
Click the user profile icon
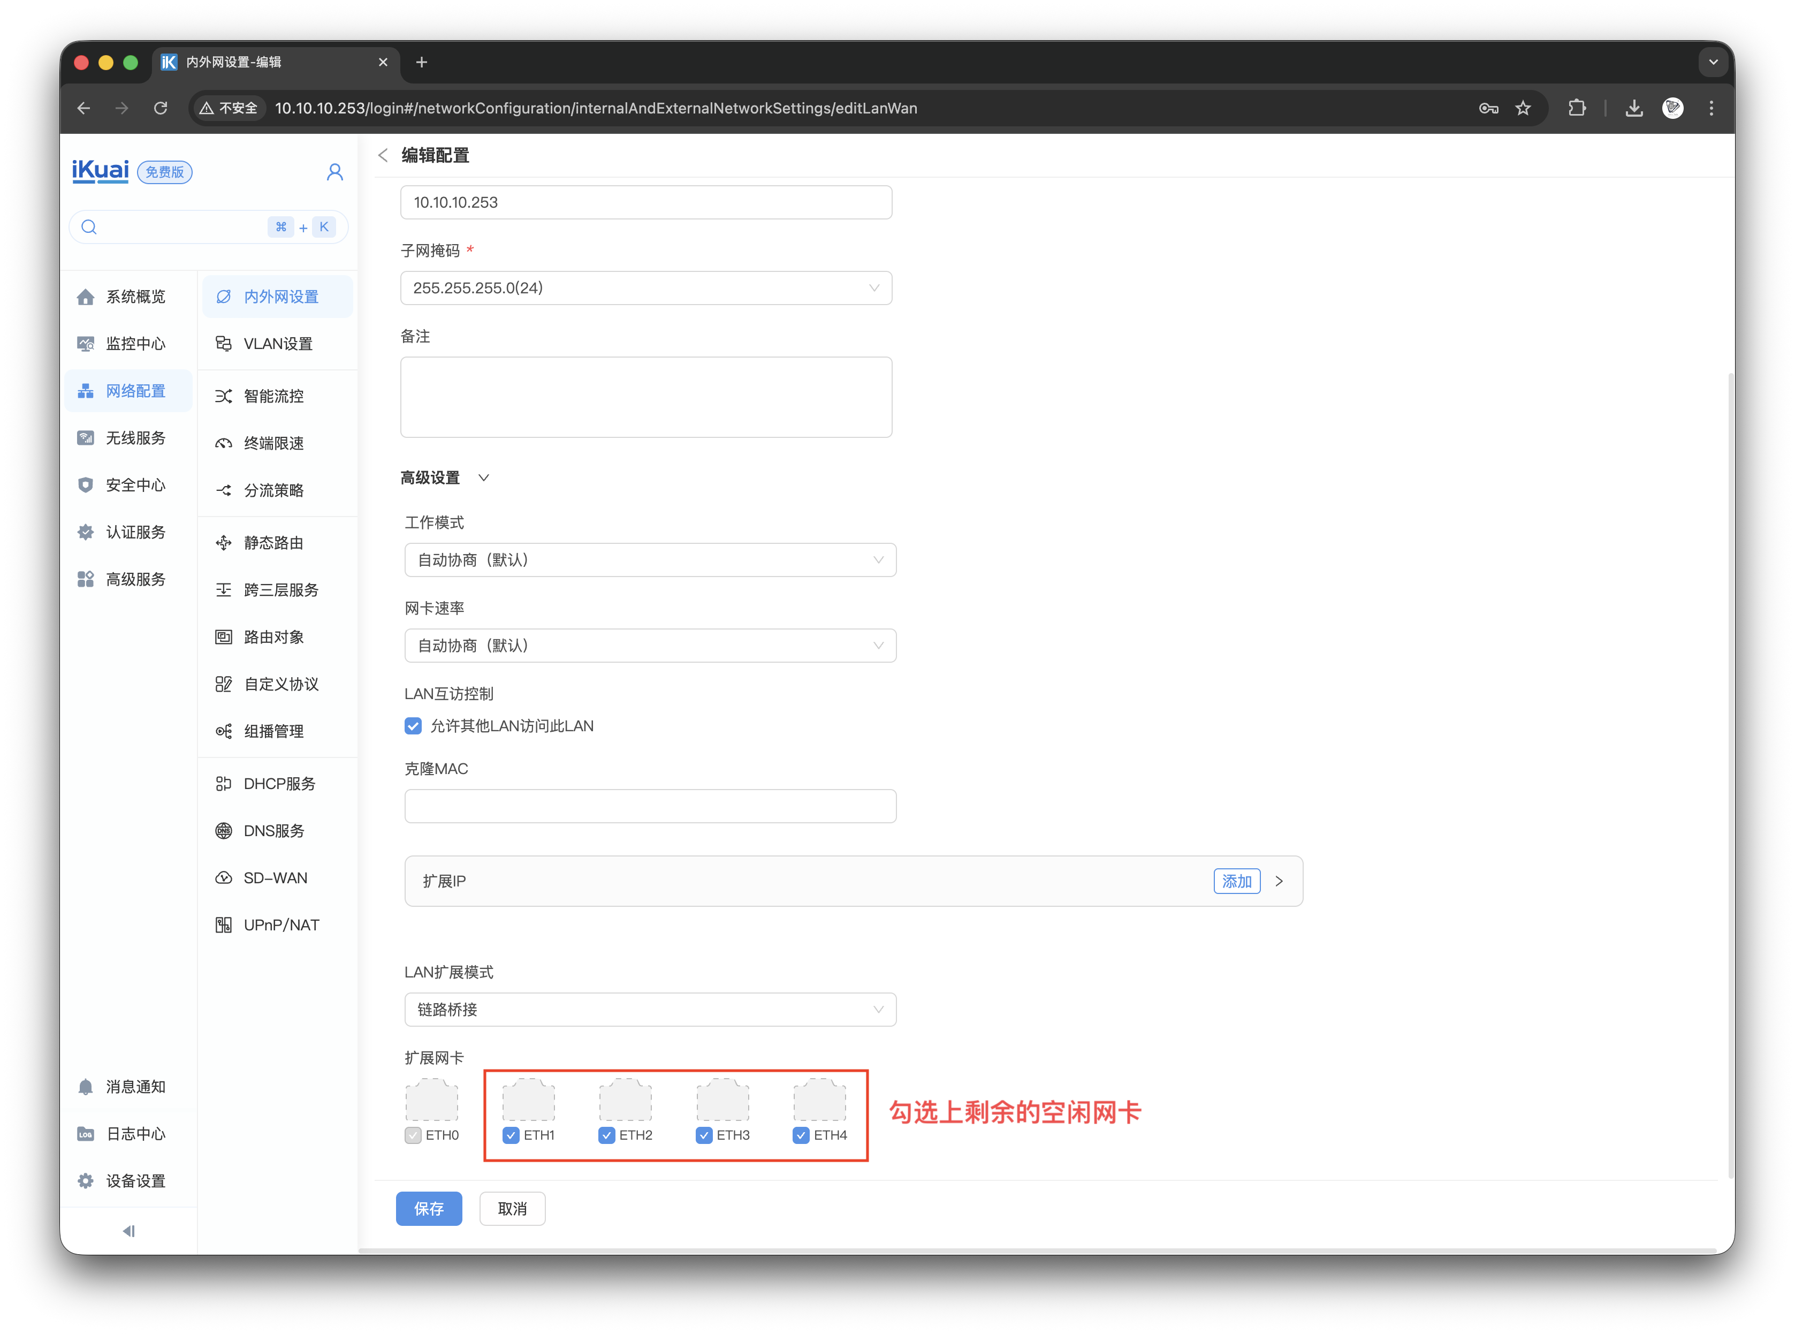point(334,172)
